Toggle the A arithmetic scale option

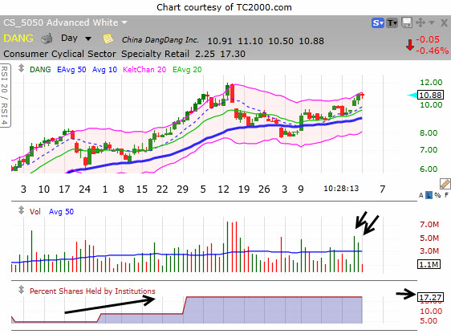(x=421, y=195)
